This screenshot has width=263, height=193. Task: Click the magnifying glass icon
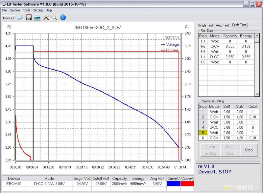click(54, 18)
